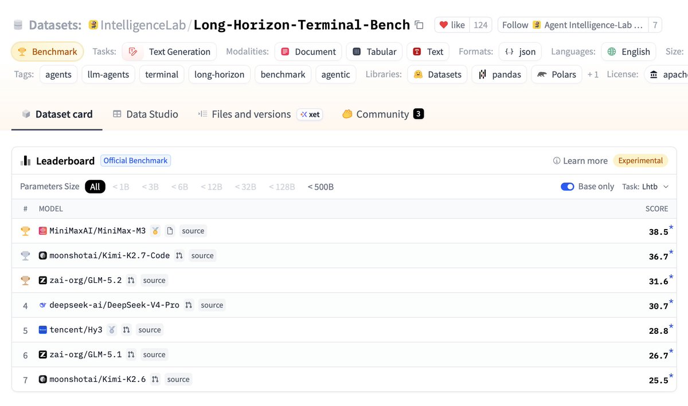
Task: Open the Dataset card tab
Action: [x=57, y=114]
